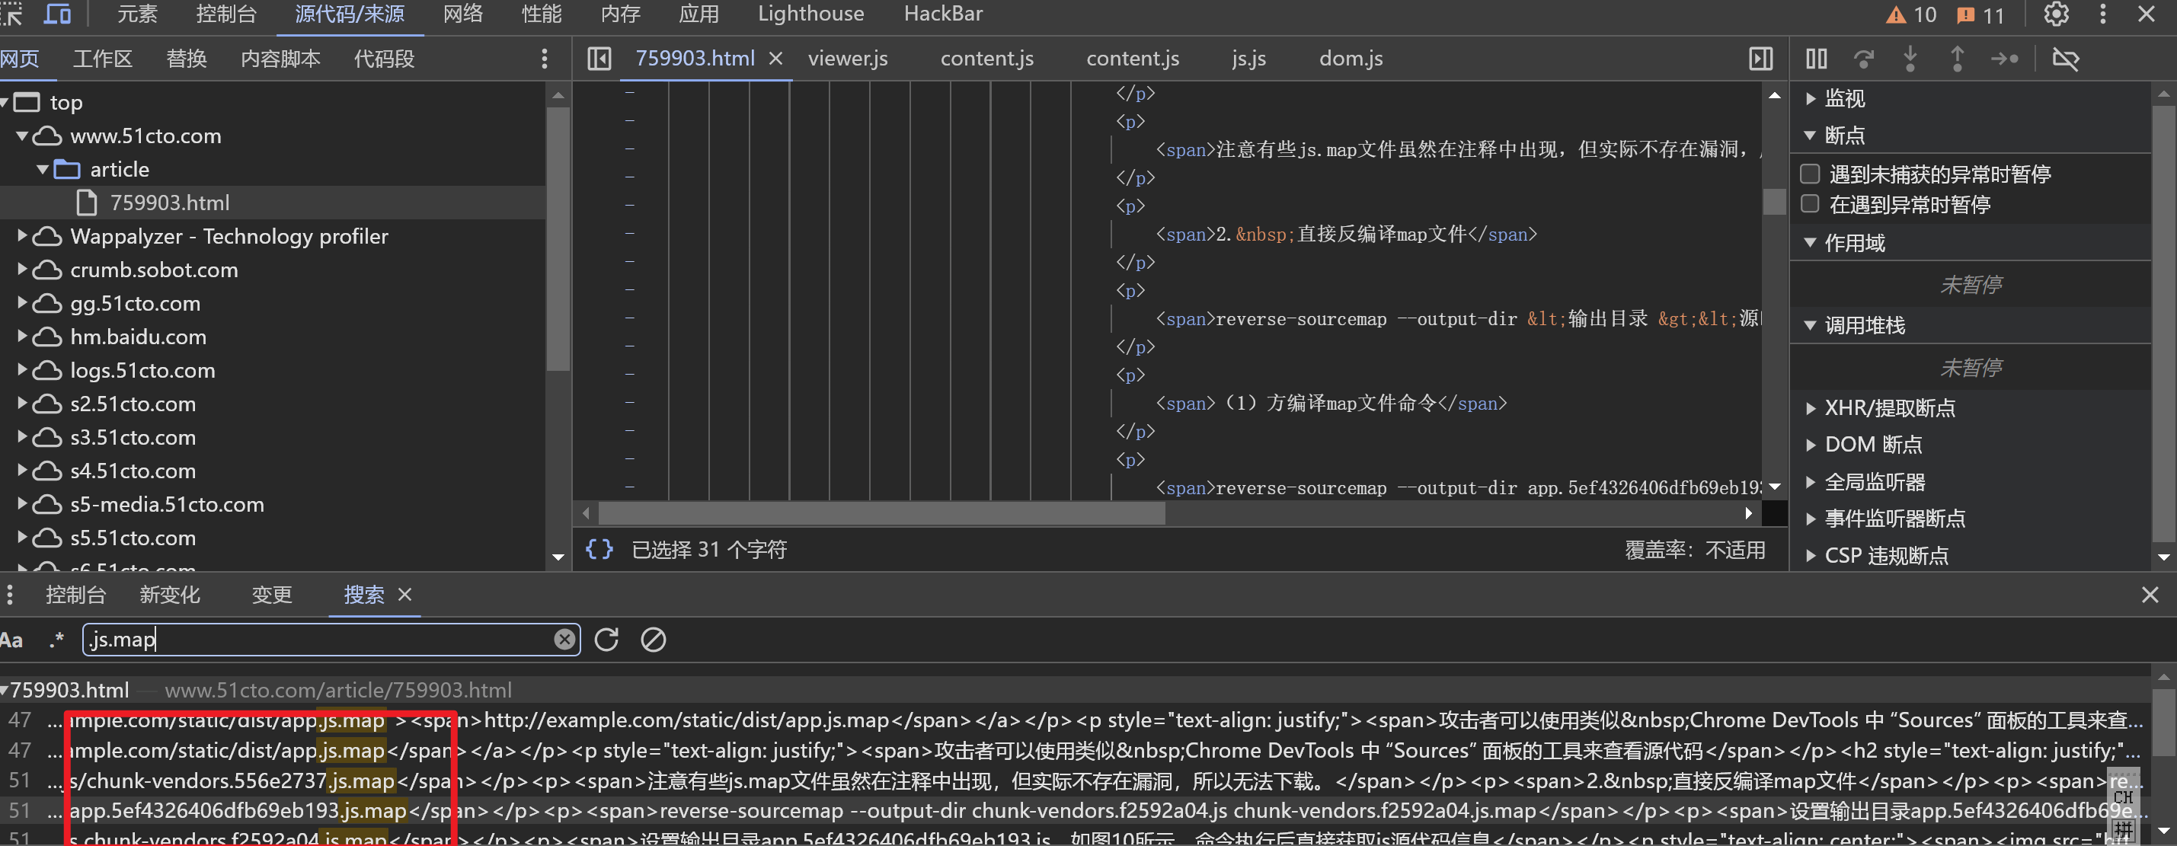Screen dimensions: 2177x846
Task: Collapse the article folder
Action: (42, 170)
